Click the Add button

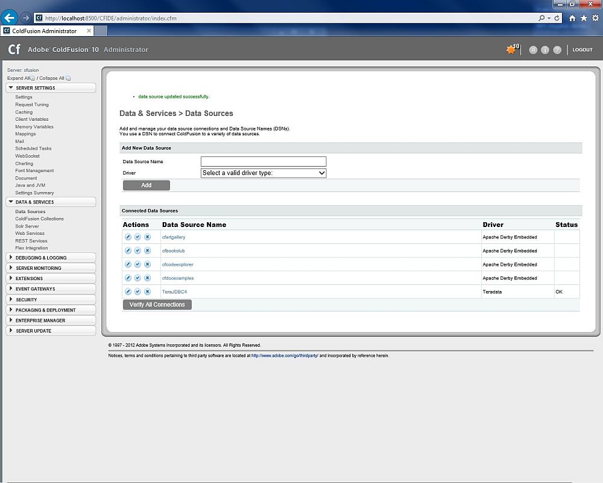point(146,185)
